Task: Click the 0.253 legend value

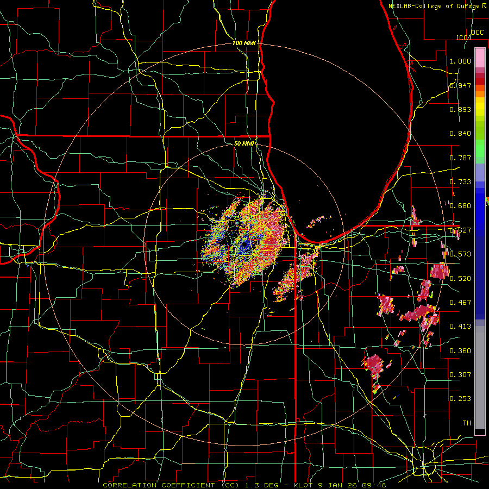Action: point(460,399)
